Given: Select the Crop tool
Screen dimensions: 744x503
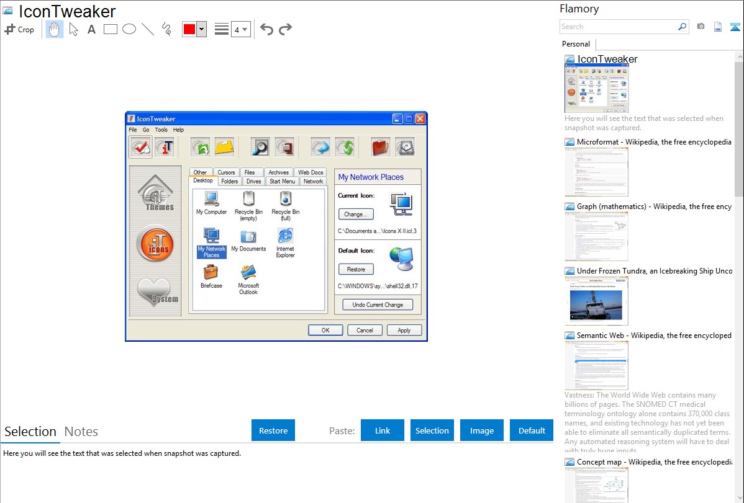Looking at the screenshot, I should (19, 29).
